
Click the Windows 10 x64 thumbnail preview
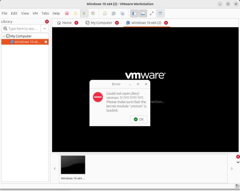73,165
